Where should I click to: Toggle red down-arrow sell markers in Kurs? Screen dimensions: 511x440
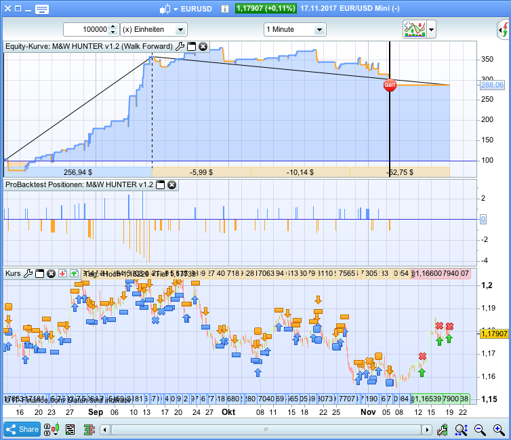coord(62,273)
